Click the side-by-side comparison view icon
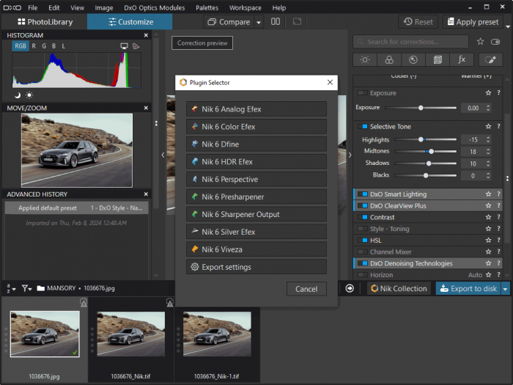 click(276, 22)
